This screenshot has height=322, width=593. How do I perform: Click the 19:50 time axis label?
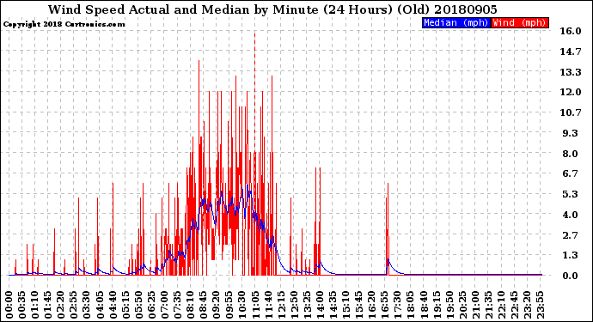point(449,305)
